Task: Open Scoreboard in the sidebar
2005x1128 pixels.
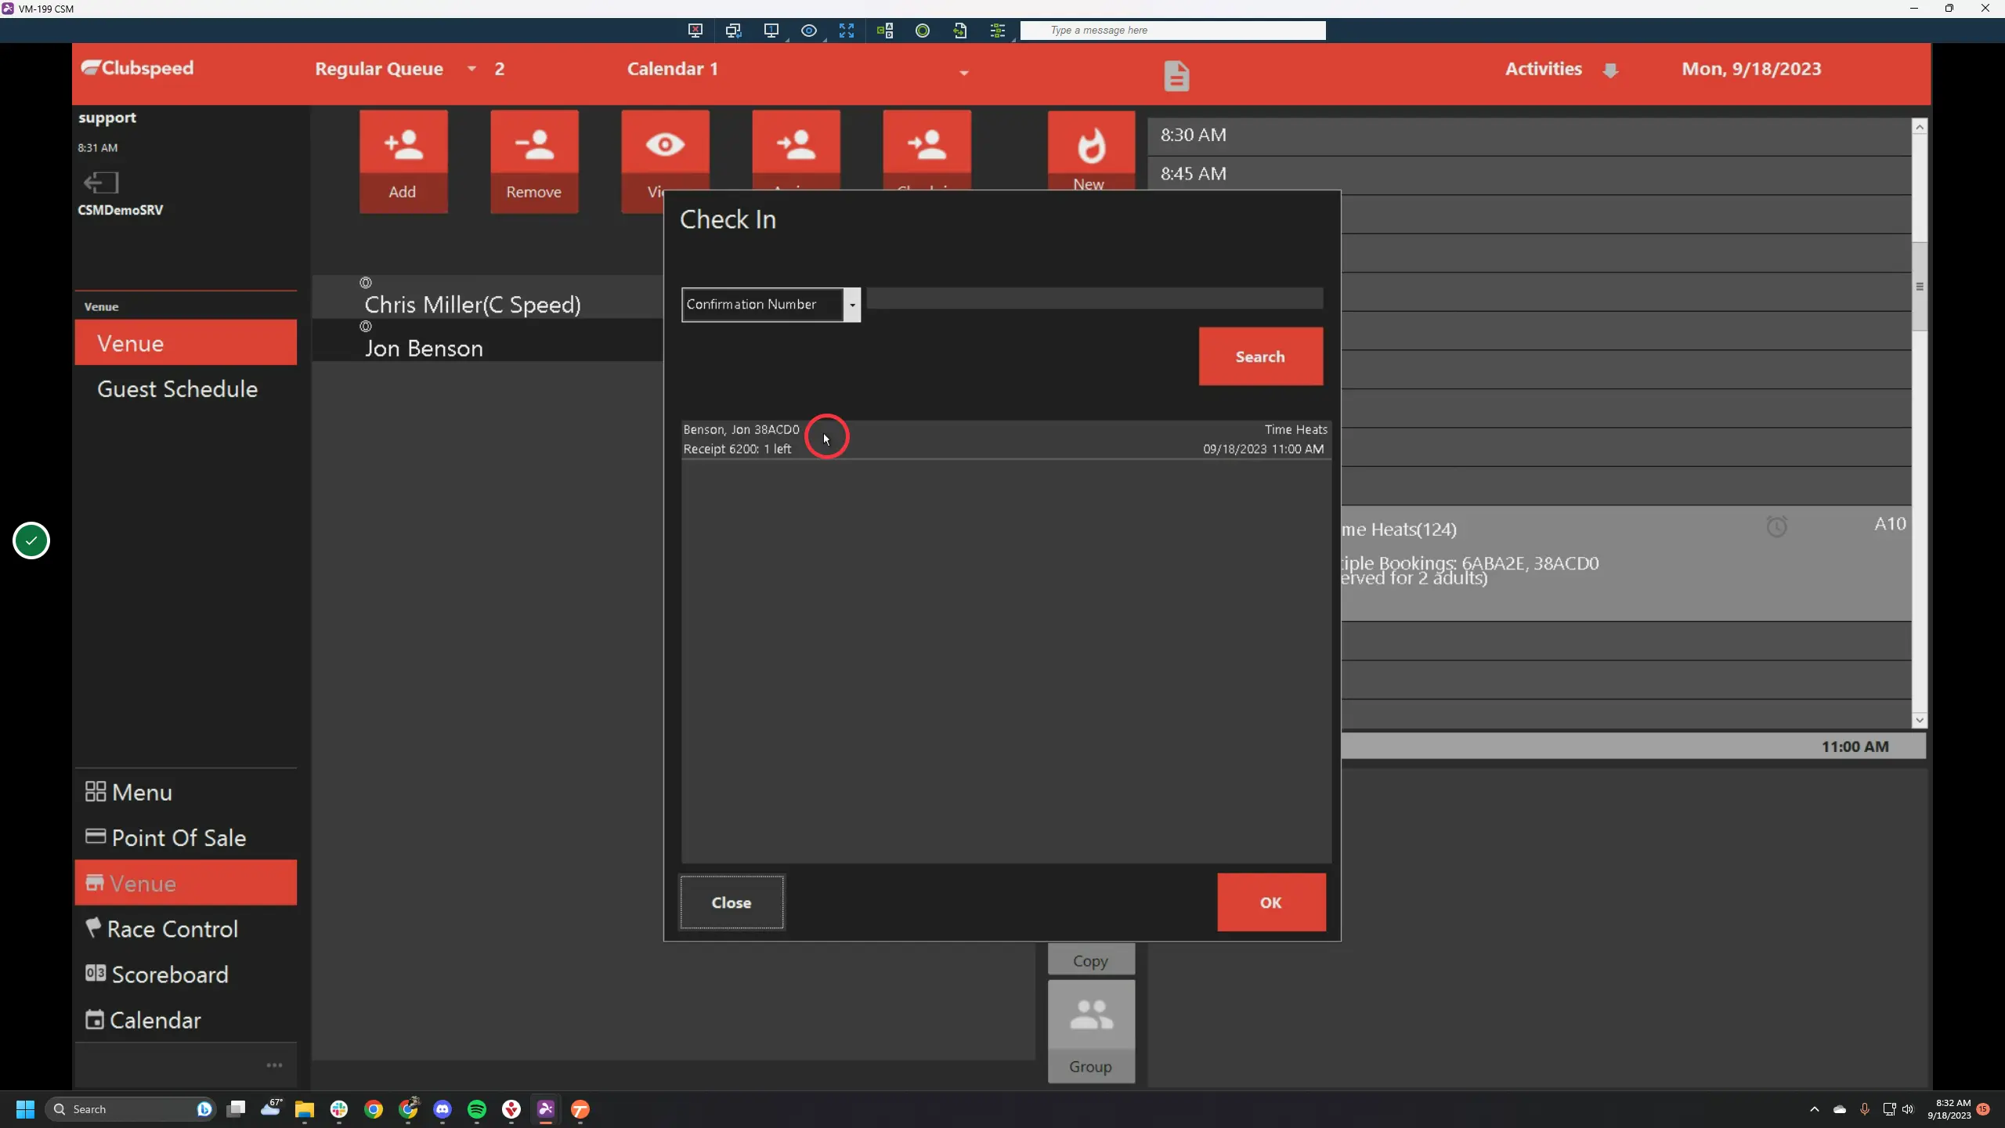Action: coord(186,974)
